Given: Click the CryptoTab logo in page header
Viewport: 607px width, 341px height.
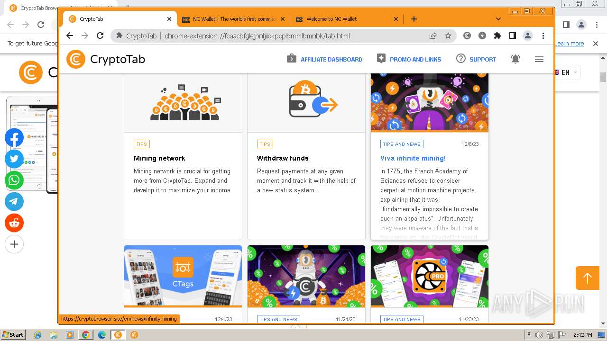Looking at the screenshot, I should [x=106, y=59].
